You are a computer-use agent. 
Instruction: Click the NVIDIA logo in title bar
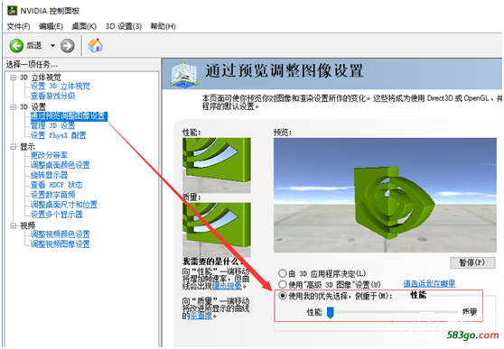[x=13, y=10]
